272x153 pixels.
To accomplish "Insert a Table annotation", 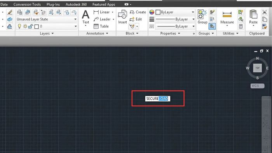I will coord(101,26).
